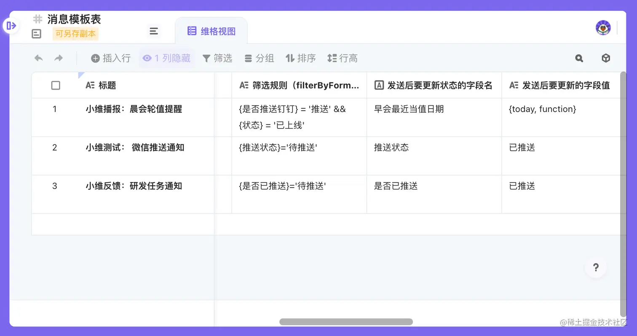Select the cell 小维反馈：研发任务通知
637x336 pixels.
[x=146, y=195]
